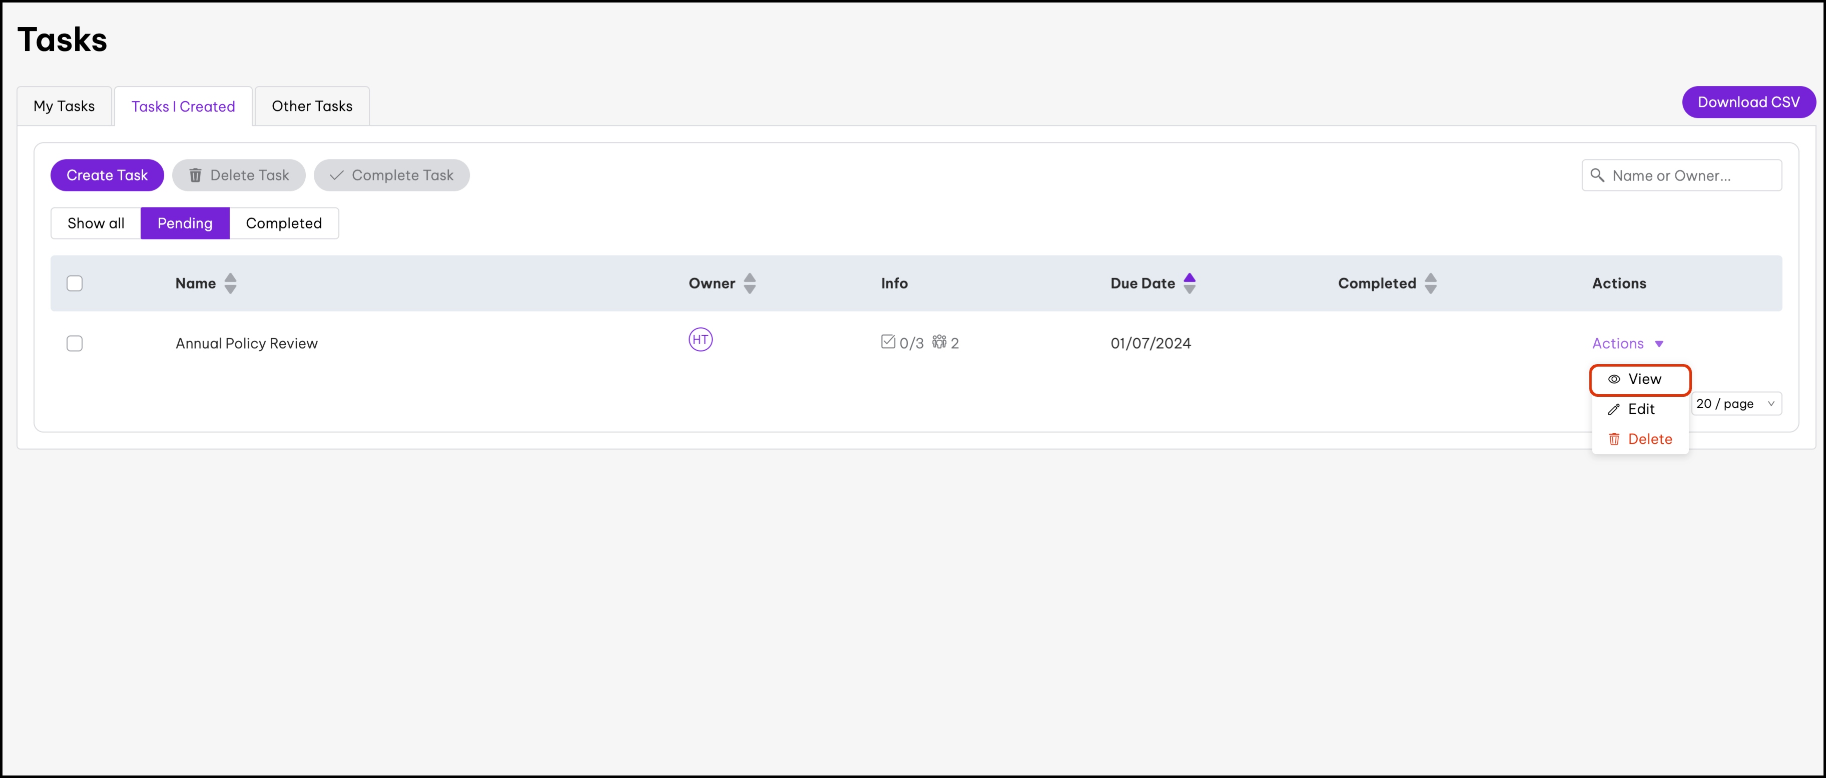Choose Edit from the actions menu
Screen dimensions: 1826x778
pyautogui.click(x=1639, y=410)
